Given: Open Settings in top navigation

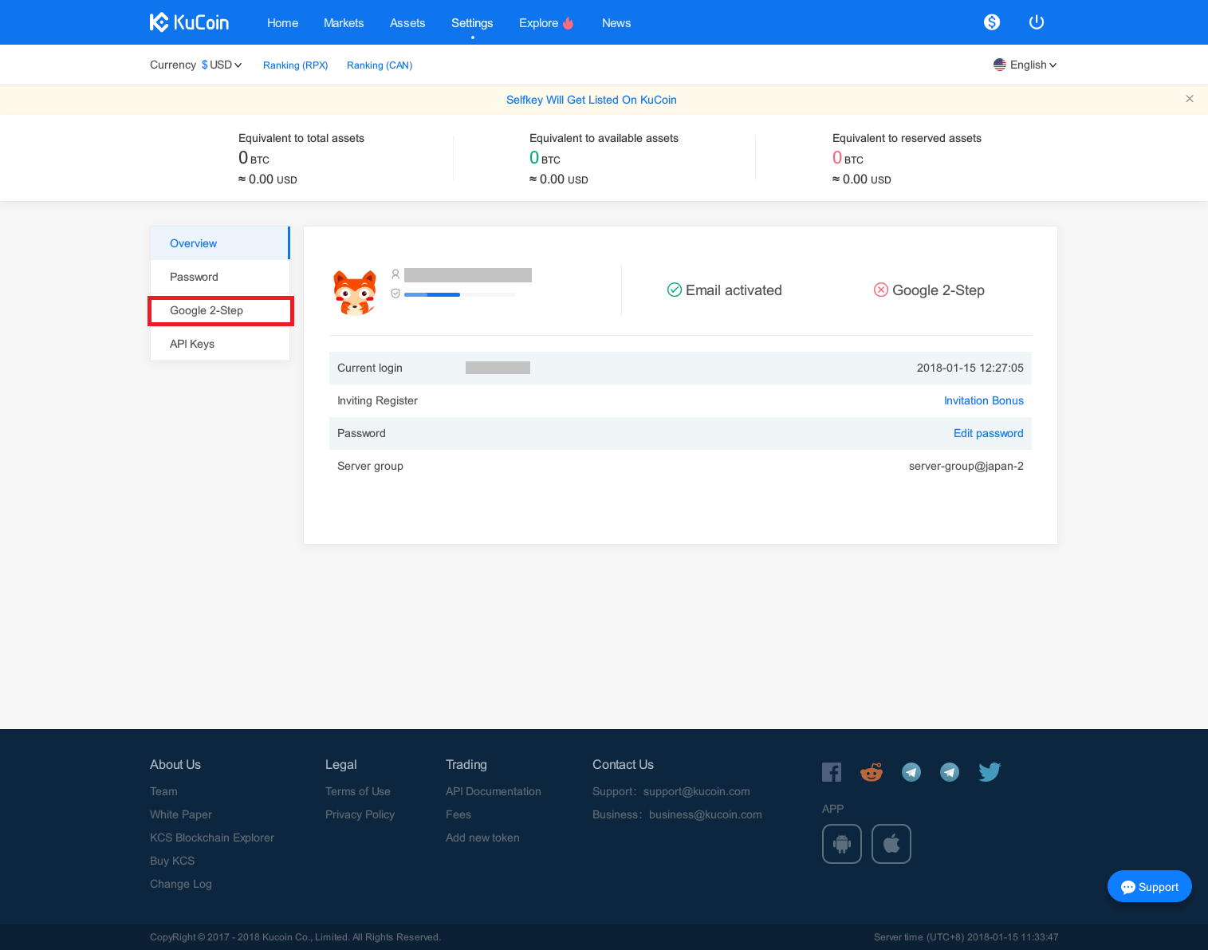Looking at the screenshot, I should 472,23.
